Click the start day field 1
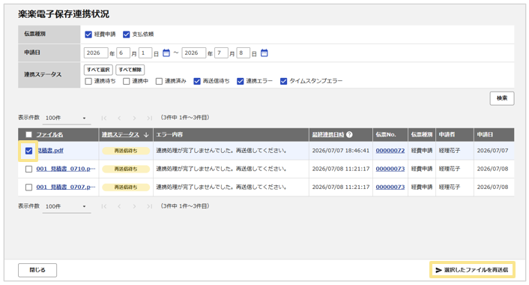529x285 pixels. point(145,53)
